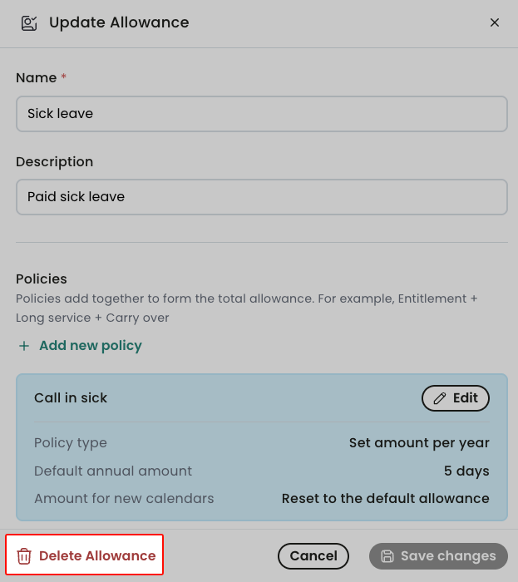This screenshot has width=518, height=582.
Task: Click the 5 days default annual amount
Action: (x=466, y=471)
